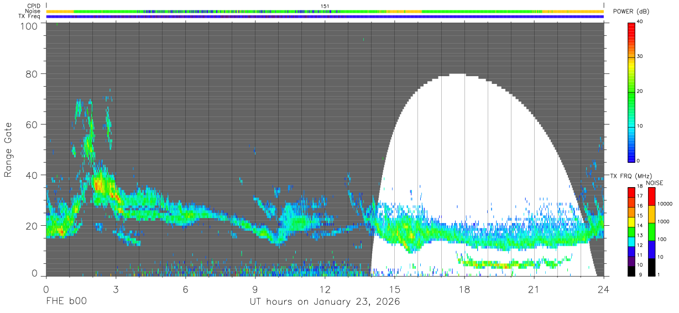The image size is (679, 313).
Task: Click the 40 label on the POWER scale
Action: (640, 22)
